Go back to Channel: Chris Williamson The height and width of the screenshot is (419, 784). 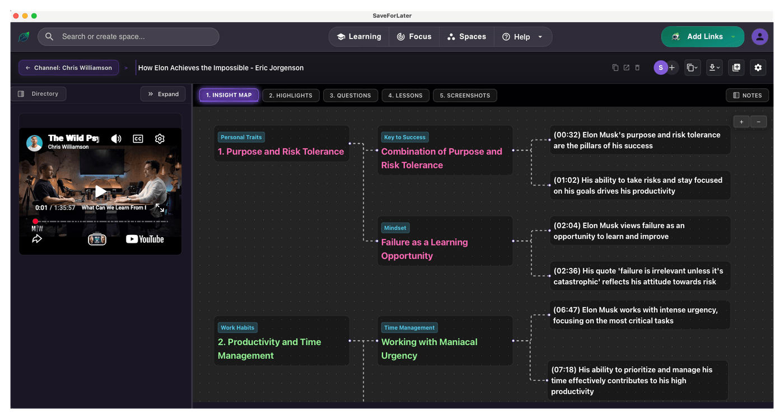pyautogui.click(x=68, y=68)
